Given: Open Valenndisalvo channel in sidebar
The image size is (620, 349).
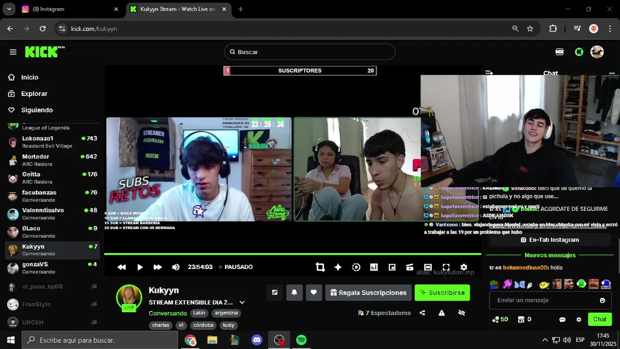Looking at the screenshot, I should coord(52,214).
